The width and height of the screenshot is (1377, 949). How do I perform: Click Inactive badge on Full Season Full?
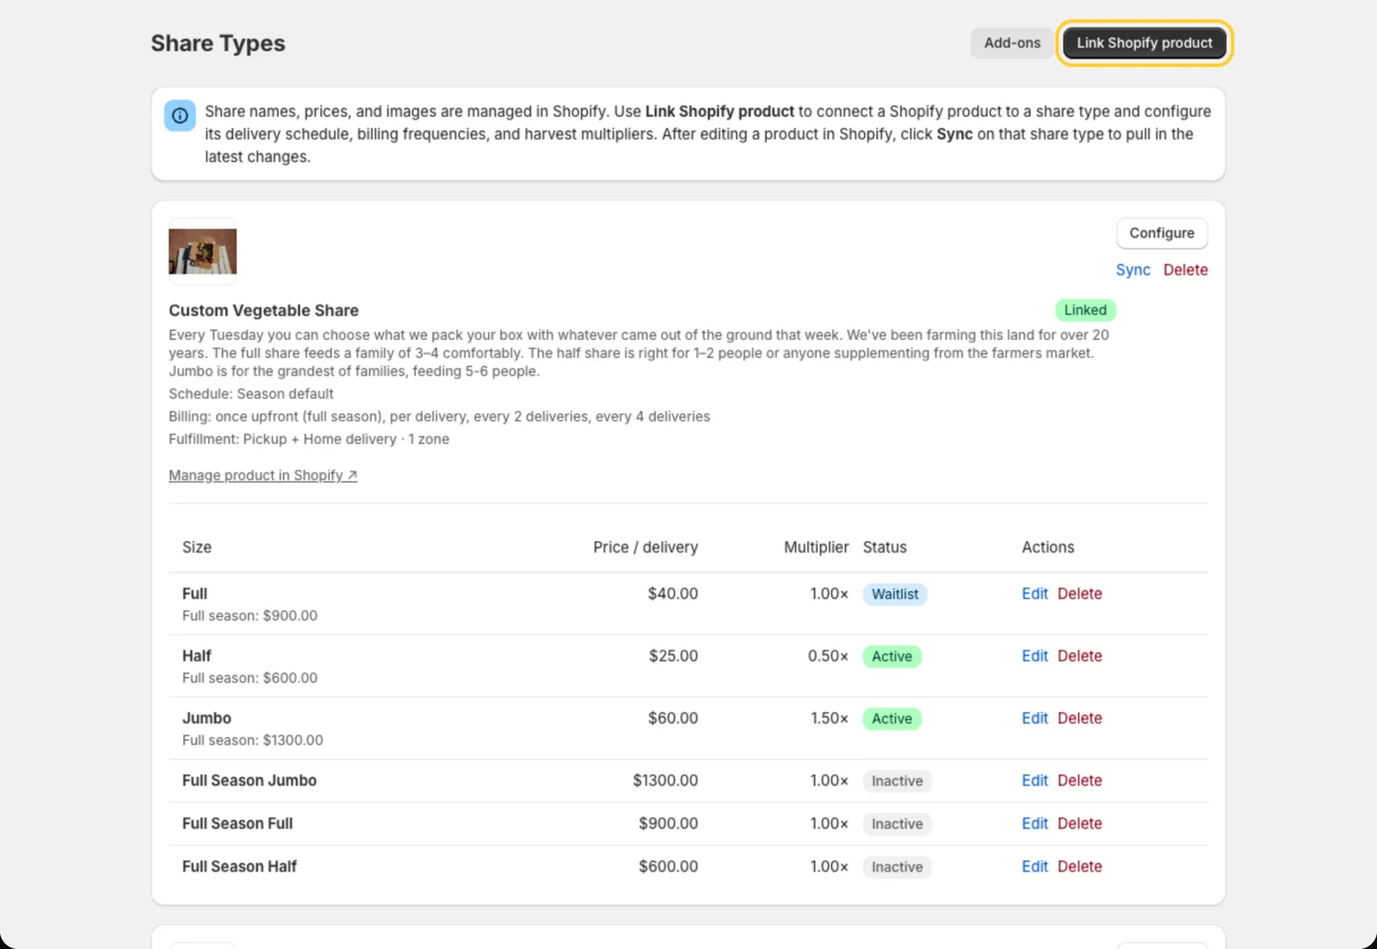point(897,824)
